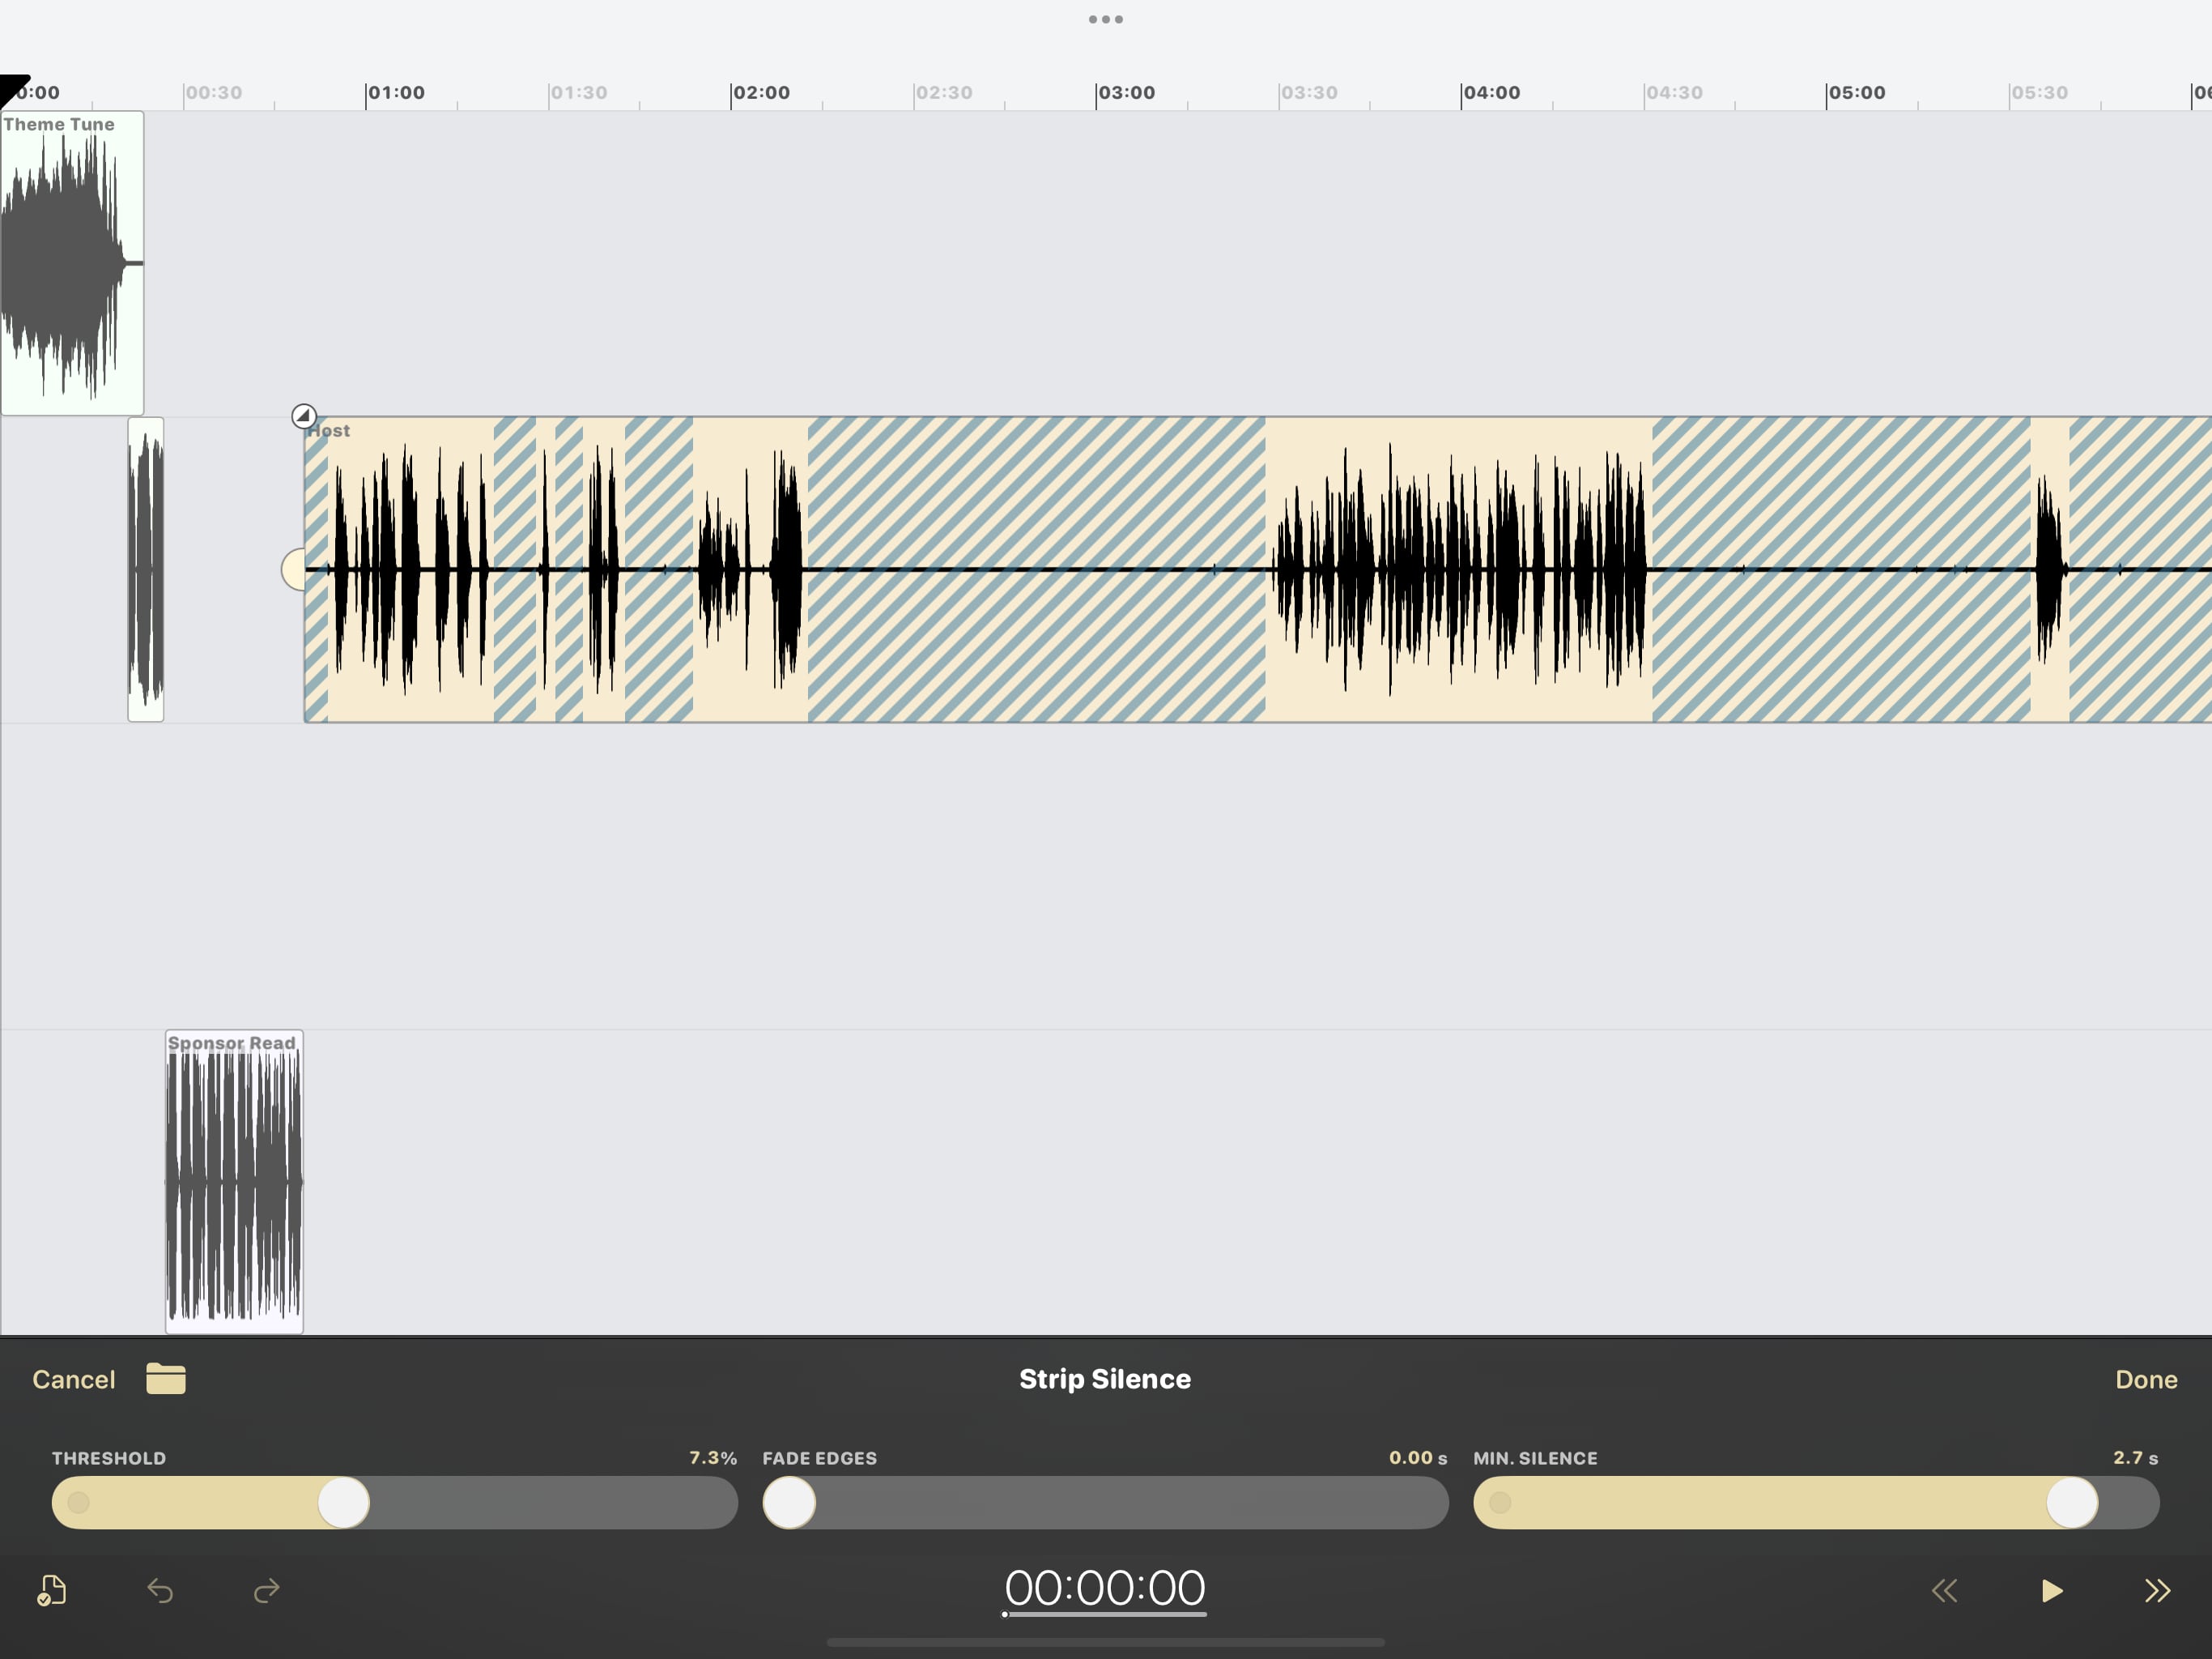Select the Sponsor Read clip
Screen dimensions: 2212x1659
tap(234, 1181)
